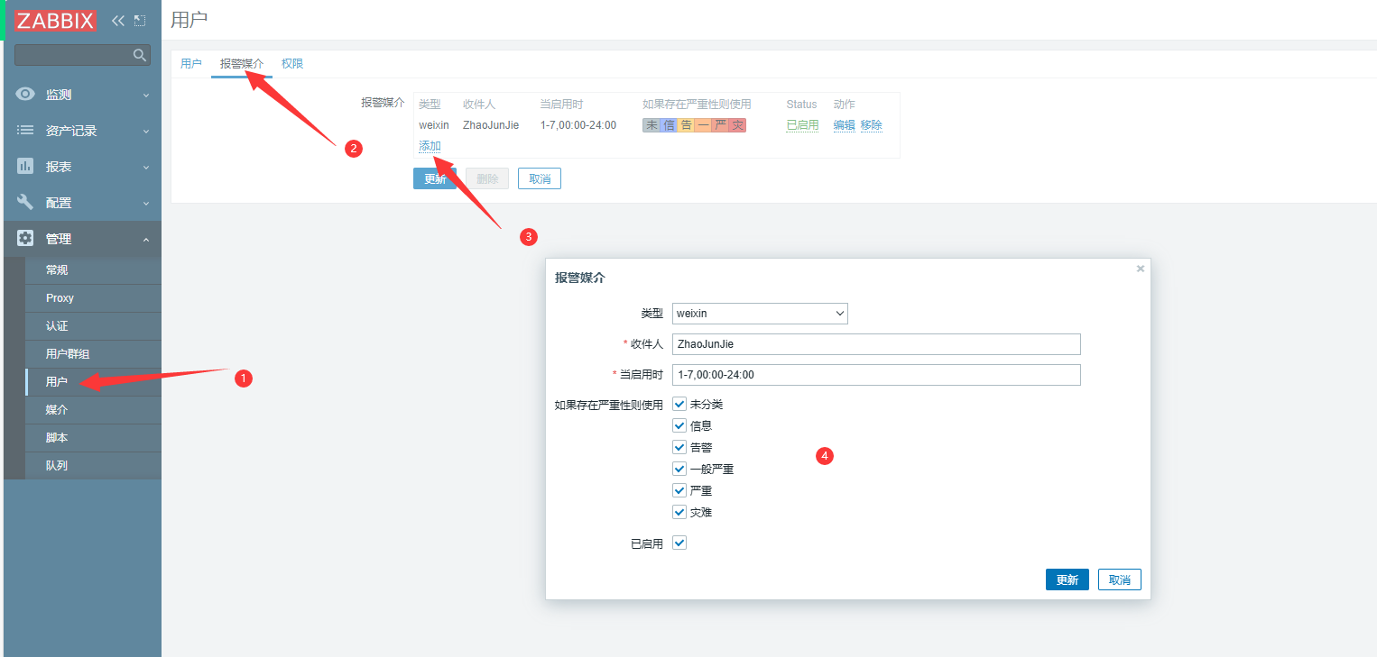Click the 已启用 status link
This screenshot has width=1377, height=657.
pos(802,125)
